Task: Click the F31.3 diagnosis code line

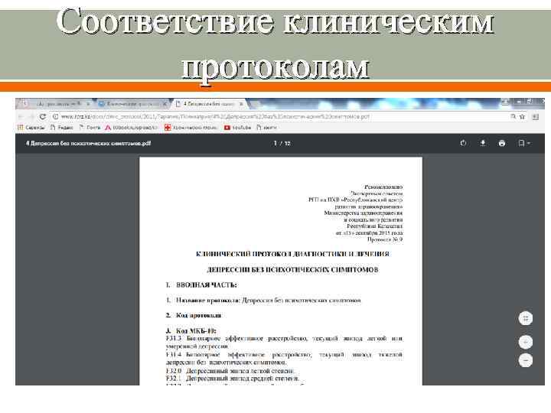Action: click(284, 342)
